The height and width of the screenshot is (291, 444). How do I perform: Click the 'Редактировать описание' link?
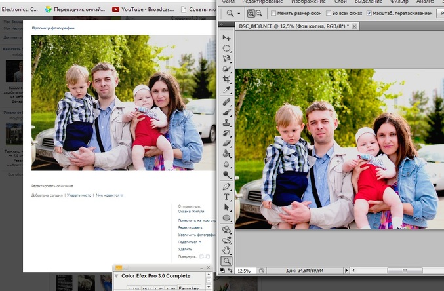[x=54, y=187]
